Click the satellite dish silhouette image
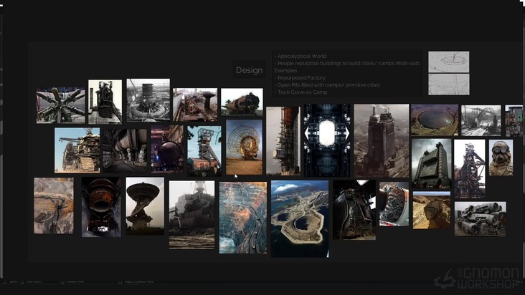 pos(143,206)
